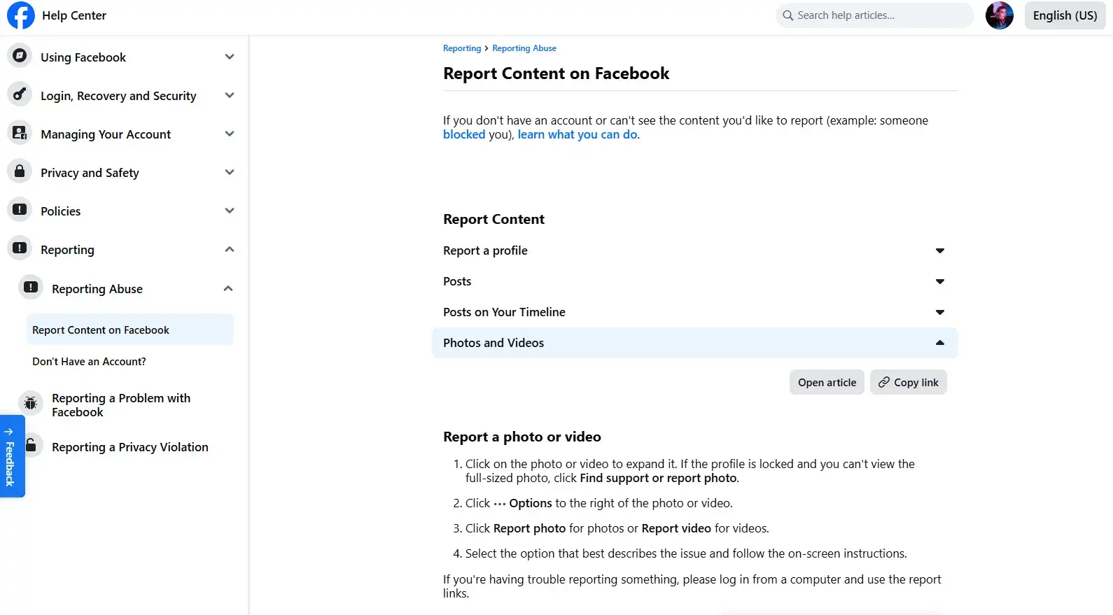Click the Report a photo or video heading

point(522,437)
